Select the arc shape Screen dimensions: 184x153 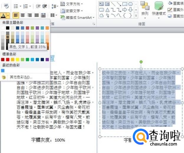point(113,16)
